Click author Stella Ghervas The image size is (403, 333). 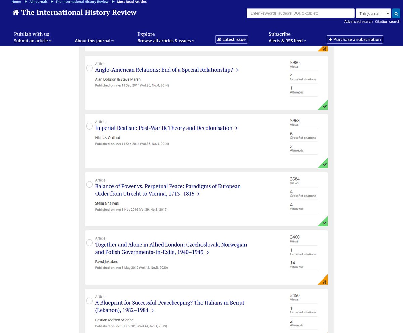pyautogui.click(x=107, y=203)
